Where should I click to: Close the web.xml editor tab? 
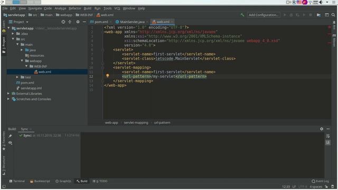pyautogui.click(x=172, y=22)
